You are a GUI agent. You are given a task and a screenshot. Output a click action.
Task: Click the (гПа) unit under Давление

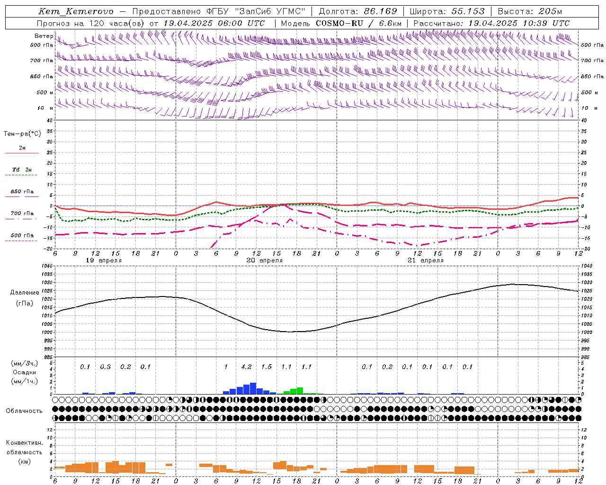pyautogui.click(x=25, y=304)
